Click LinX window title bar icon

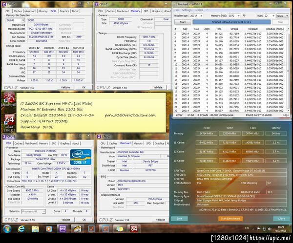(x=175, y=4)
